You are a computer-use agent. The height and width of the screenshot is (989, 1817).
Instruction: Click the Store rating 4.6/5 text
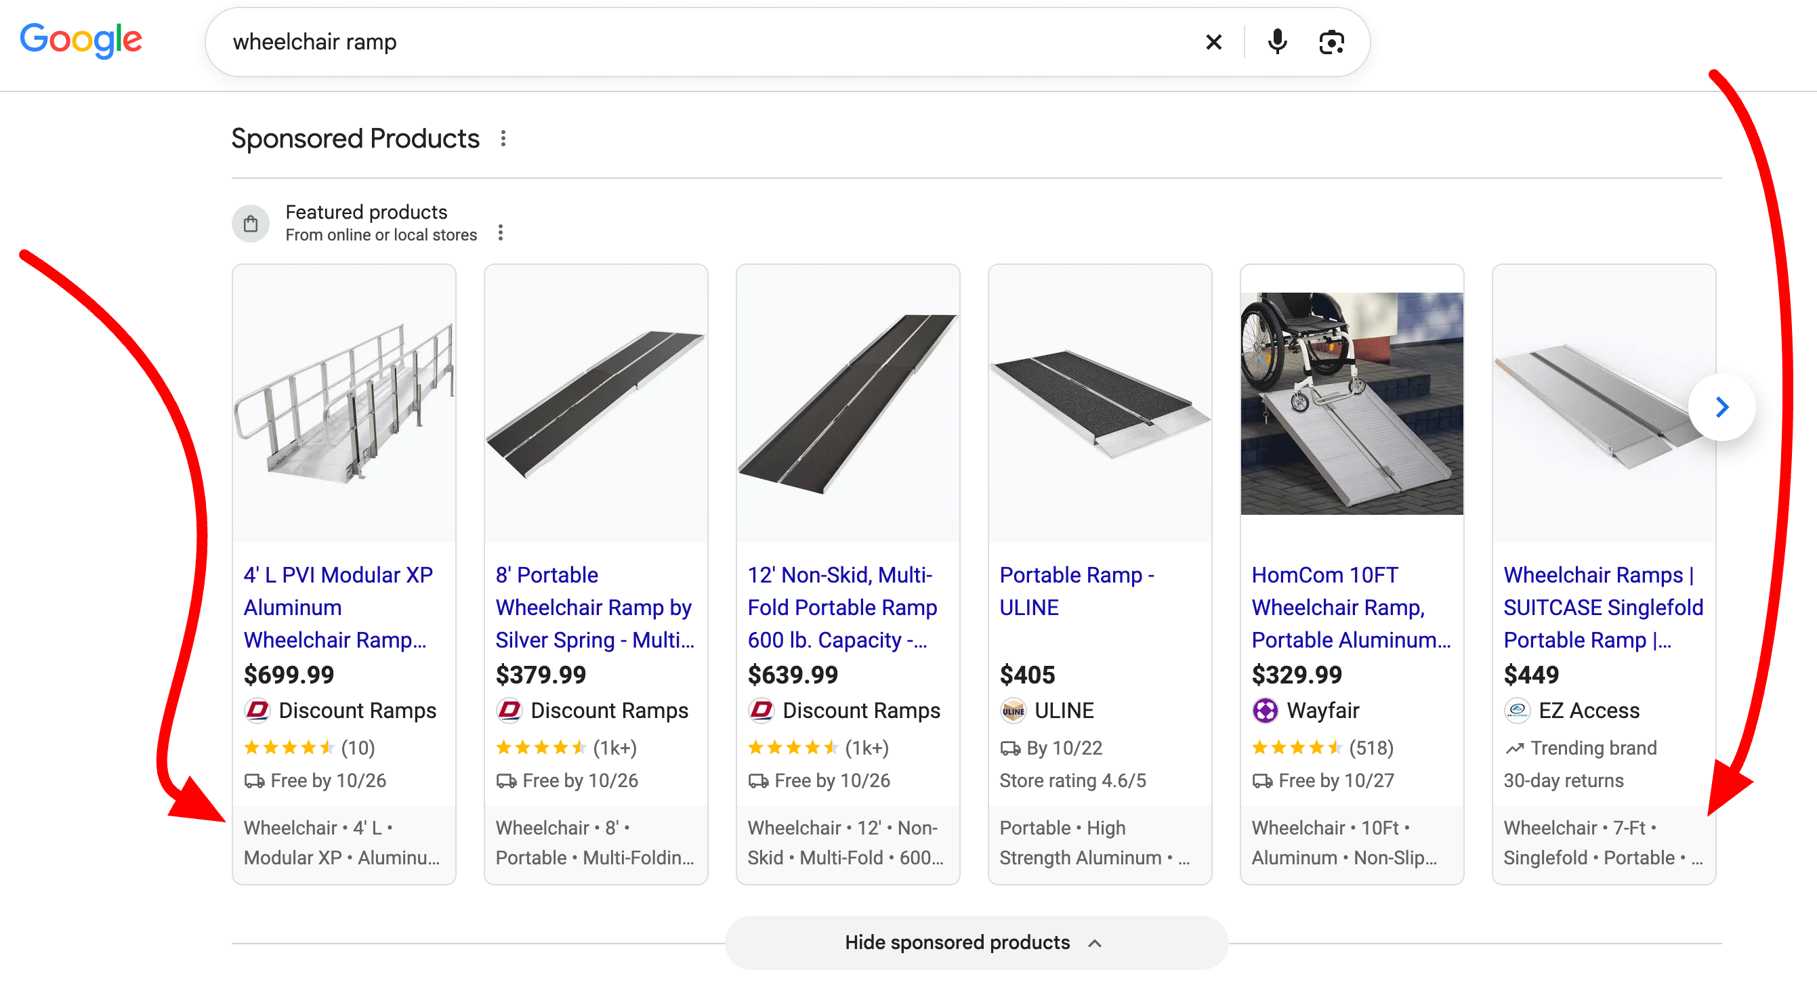1072,781
